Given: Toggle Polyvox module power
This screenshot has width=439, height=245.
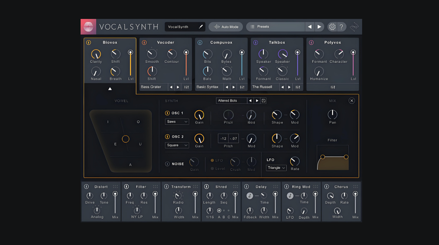Looking at the screenshot, I should (x=311, y=43).
